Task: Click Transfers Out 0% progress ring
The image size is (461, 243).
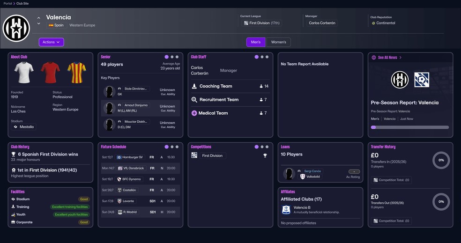Action: click(x=441, y=202)
